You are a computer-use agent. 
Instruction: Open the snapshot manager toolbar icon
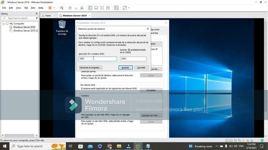click(x=82, y=8)
